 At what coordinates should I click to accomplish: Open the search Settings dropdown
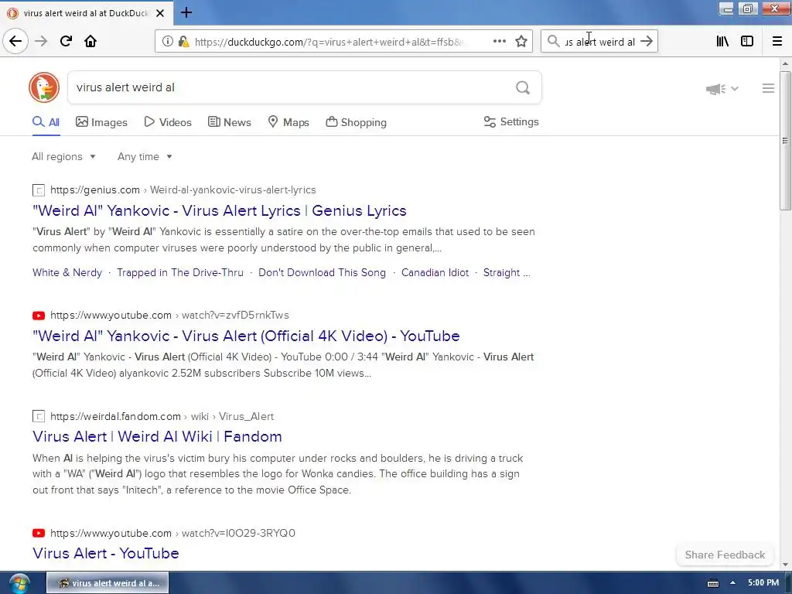(511, 121)
